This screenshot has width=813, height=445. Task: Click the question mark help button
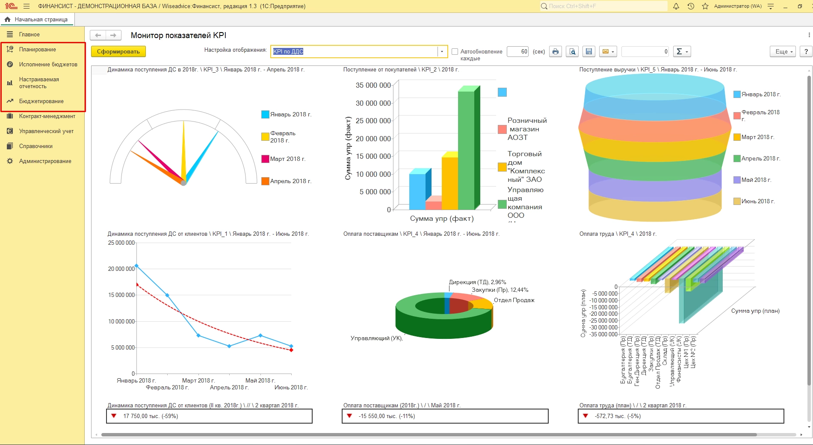pos(806,52)
